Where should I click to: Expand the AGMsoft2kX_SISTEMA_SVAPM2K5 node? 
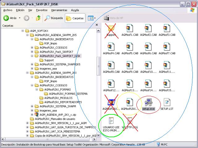(x=32, y=64)
